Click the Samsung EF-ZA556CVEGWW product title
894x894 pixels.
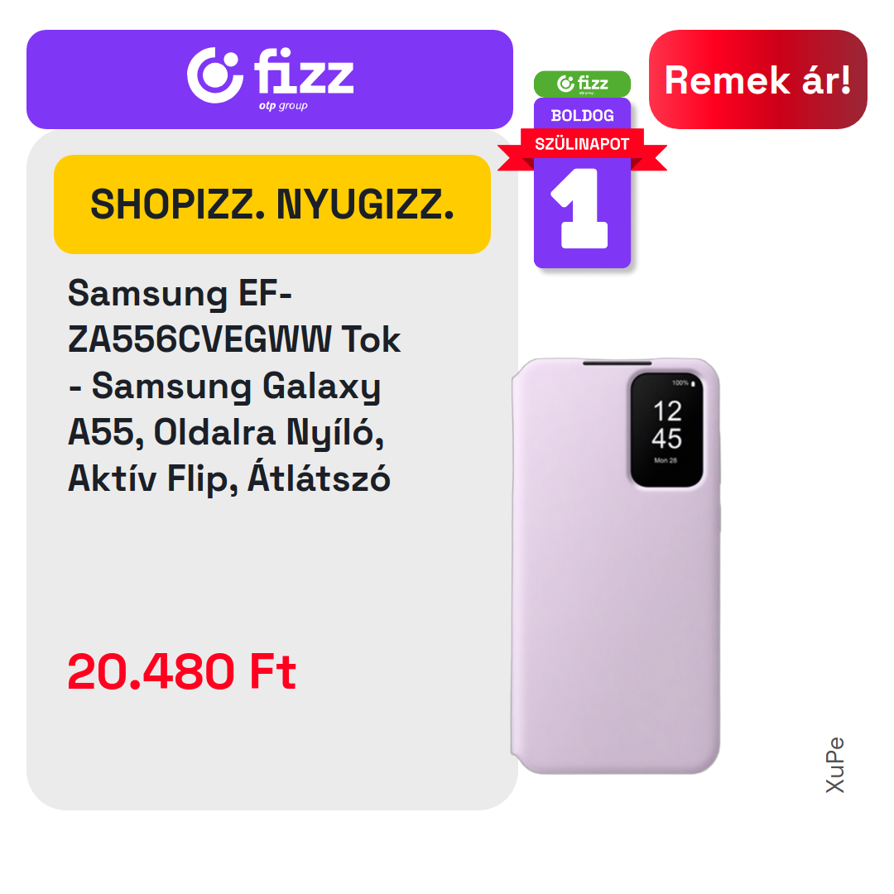(233, 386)
